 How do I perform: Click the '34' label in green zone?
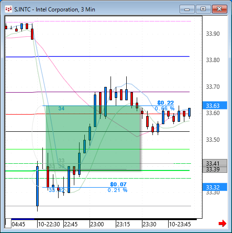coord(61,108)
